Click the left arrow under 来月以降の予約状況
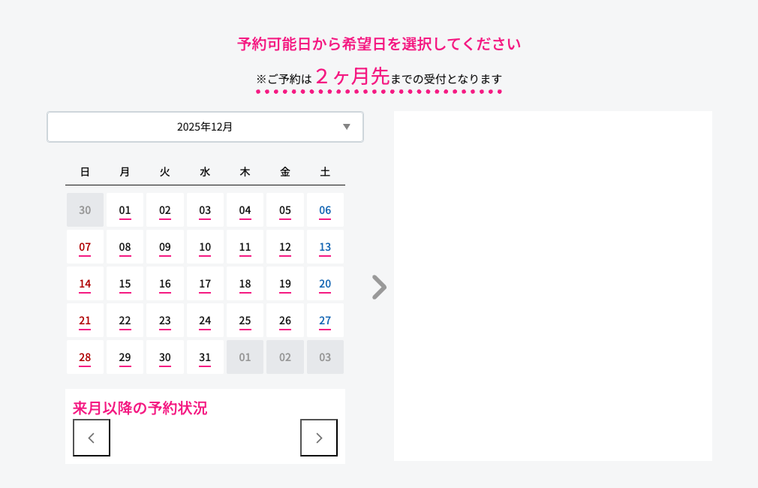 click(92, 438)
